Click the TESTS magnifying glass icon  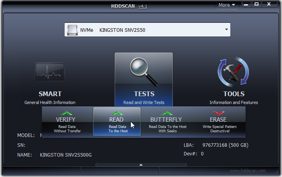coord(144,72)
